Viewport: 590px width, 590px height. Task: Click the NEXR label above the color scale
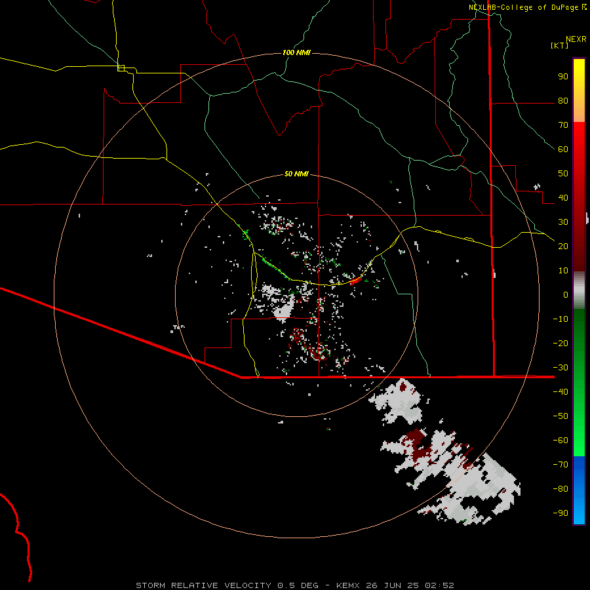click(x=576, y=39)
